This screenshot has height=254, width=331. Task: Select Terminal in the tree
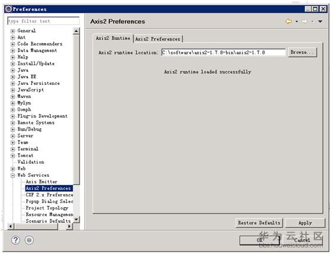[x=28, y=149]
